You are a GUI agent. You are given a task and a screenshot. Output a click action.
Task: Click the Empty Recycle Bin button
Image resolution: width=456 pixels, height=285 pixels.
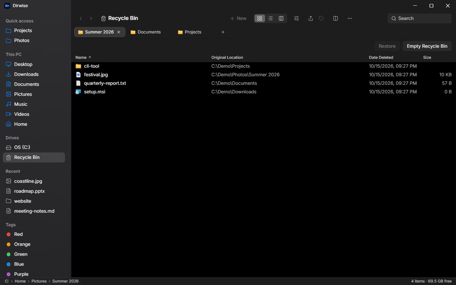point(427,46)
